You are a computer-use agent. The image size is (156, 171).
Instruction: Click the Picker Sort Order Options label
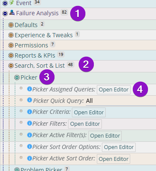click(66, 147)
